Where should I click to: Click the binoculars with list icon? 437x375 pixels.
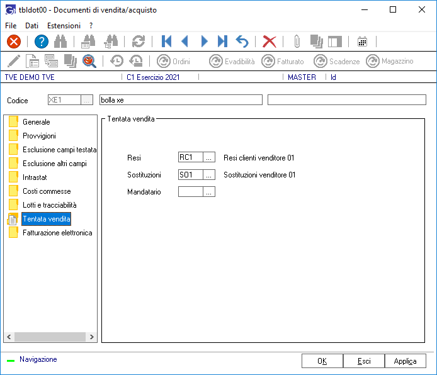(x=88, y=42)
